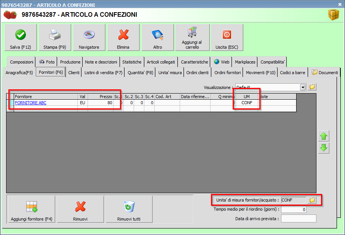Viewport: 345px width, 235px height.
Task: Select the price cell showing 80
Action: 100,103
